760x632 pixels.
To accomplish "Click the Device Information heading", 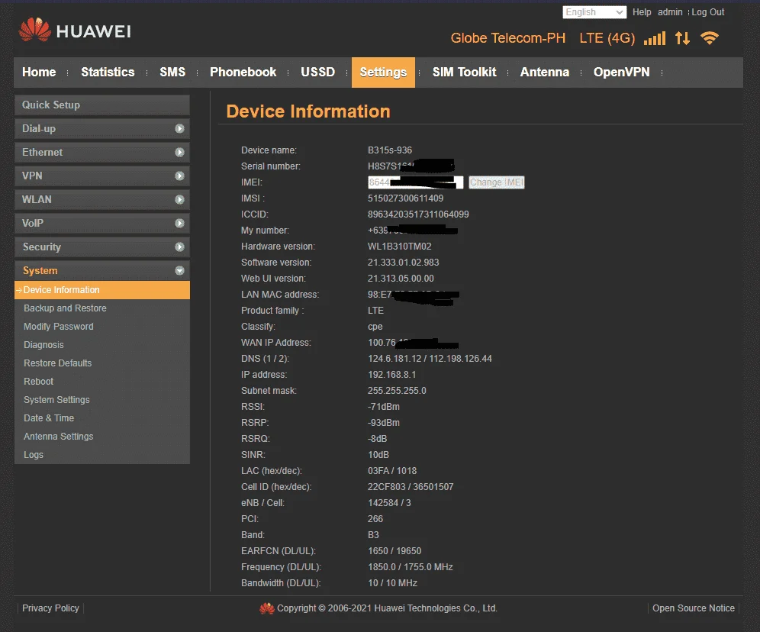I will click(308, 111).
